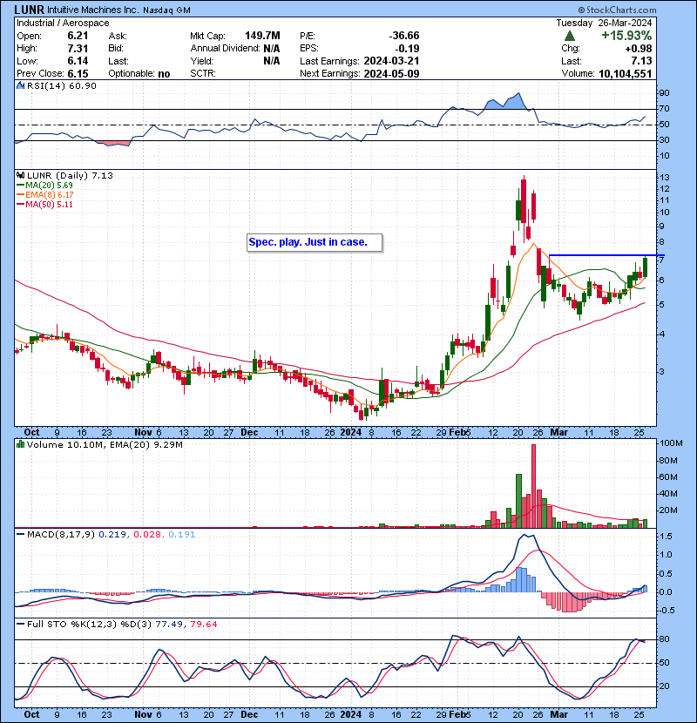Click the LUNR ticker symbol title
The image size is (697, 723).
(29, 10)
